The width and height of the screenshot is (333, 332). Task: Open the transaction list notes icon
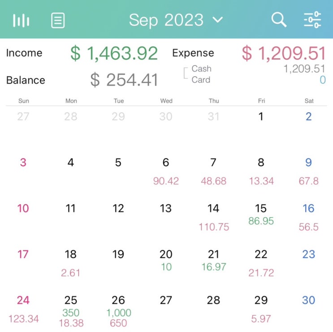pos(58,20)
